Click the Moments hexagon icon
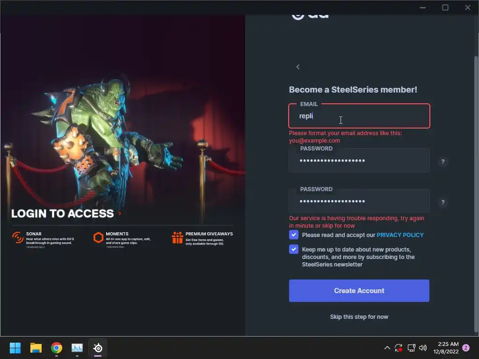Image resolution: width=479 pixels, height=359 pixels. coord(98,237)
